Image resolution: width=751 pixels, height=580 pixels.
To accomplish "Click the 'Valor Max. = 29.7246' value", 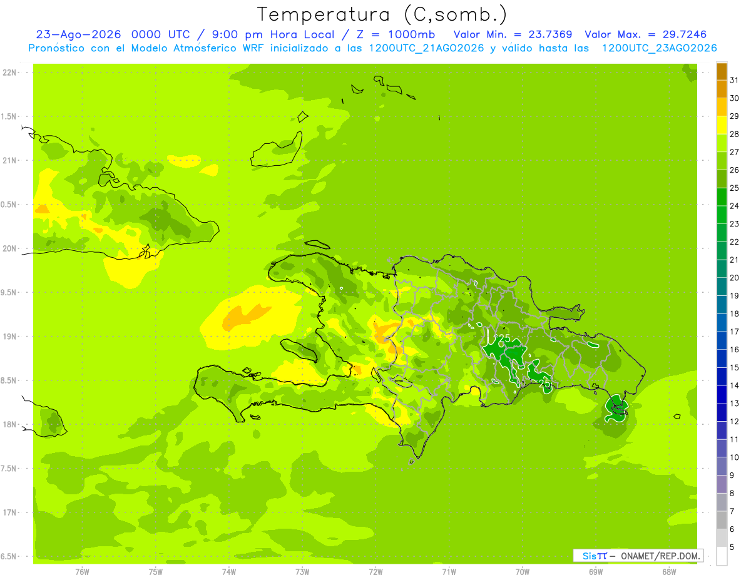I will tap(645, 35).
